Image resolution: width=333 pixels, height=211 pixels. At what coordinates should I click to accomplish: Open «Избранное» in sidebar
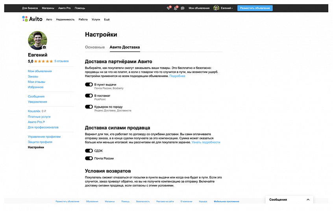(x=35, y=87)
